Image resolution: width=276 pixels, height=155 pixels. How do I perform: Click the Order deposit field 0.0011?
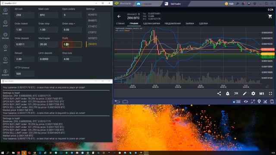(x=24, y=44)
